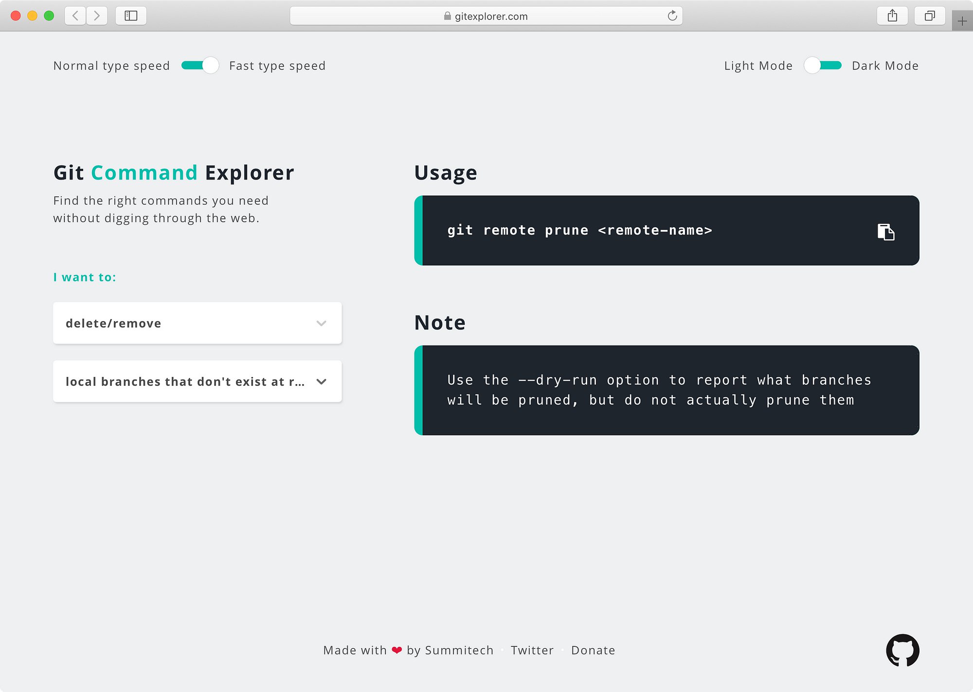
Task: Click the 'Normal type speed' label
Action: pos(111,66)
